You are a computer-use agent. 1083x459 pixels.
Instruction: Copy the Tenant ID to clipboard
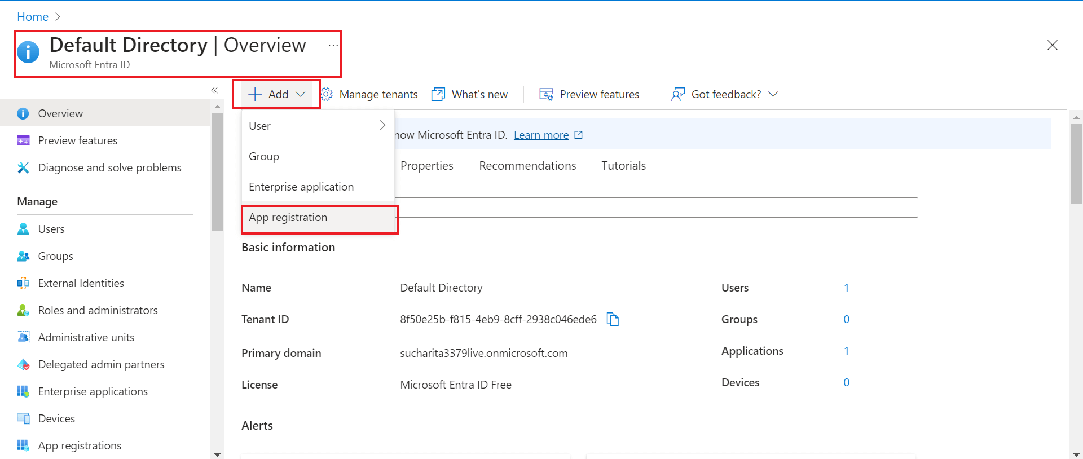pos(613,319)
